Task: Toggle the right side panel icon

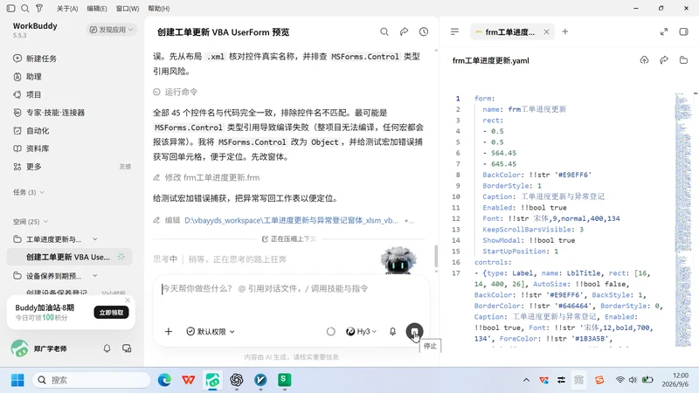Action: (x=683, y=31)
